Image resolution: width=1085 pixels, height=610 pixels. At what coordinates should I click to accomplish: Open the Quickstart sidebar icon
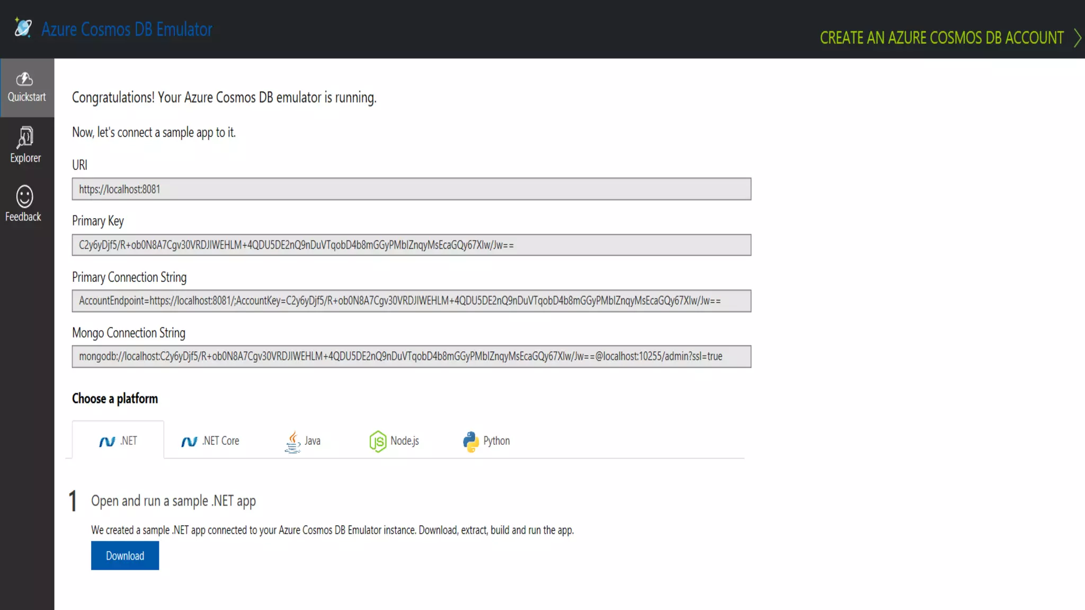pyautogui.click(x=24, y=79)
